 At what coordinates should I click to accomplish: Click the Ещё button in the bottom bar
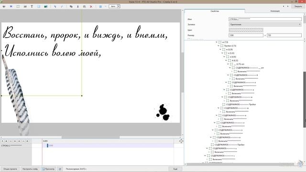pos(175,169)
